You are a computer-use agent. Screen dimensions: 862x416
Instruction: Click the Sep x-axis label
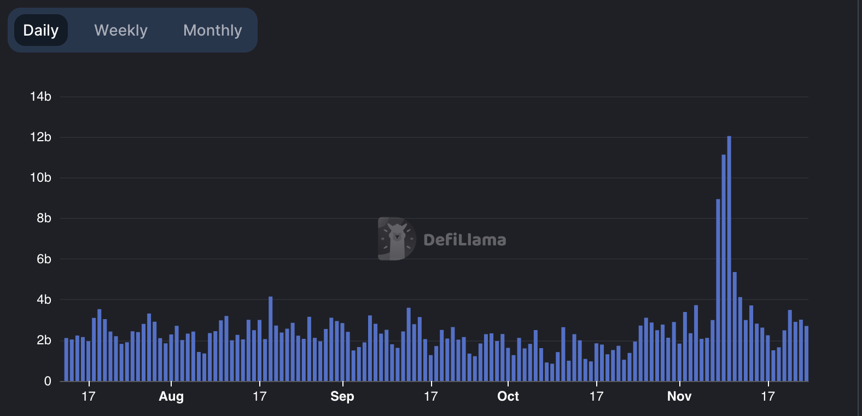pyautogui.click(x=342, y=396)
